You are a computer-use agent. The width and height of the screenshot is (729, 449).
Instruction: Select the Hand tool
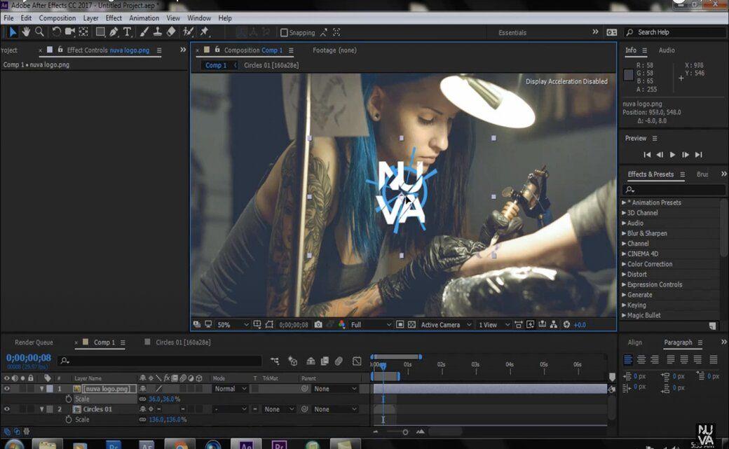tap(26, 32)
